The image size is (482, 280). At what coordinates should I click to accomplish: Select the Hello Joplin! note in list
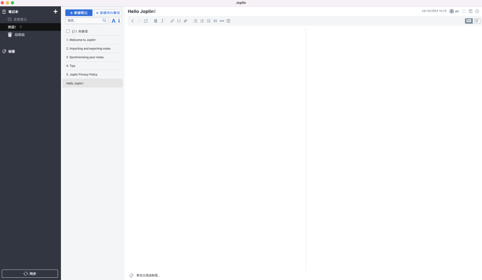point(92,84)
